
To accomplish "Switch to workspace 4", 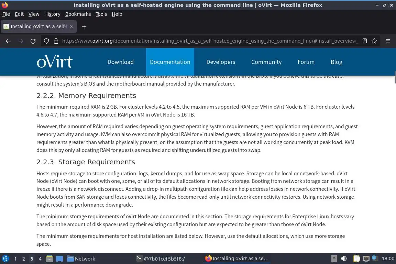I will pos(40,259).
